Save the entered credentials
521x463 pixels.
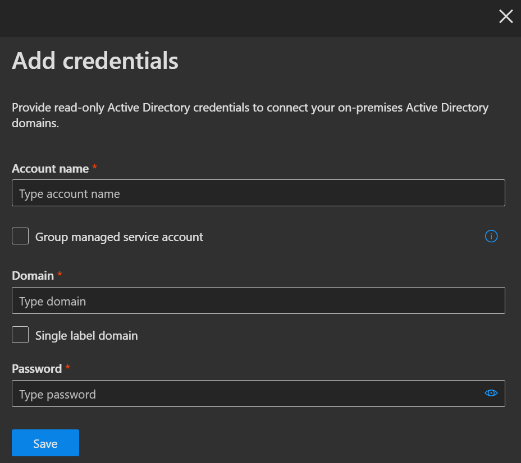point(45,443)
